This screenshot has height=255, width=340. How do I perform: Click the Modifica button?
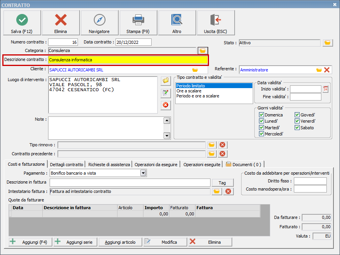(x=165, y=242)
